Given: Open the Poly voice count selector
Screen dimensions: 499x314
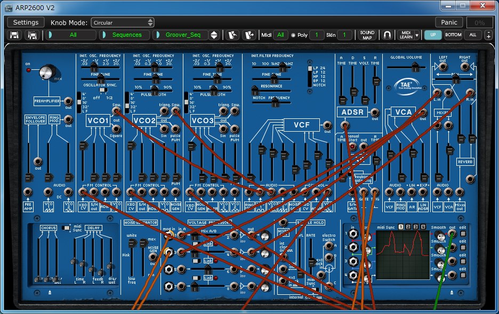Looking at the screenshot, I should pyautogui.click(x=316, y=35).
